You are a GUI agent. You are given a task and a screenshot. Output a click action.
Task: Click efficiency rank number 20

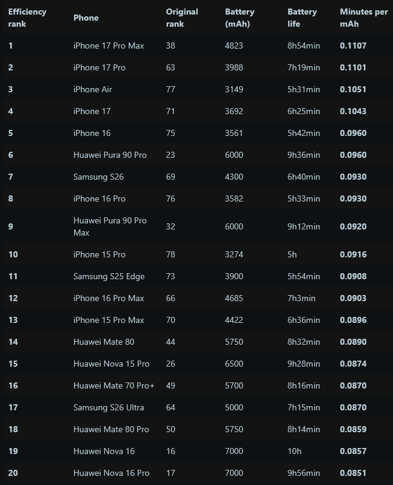[x=13, y=473]
